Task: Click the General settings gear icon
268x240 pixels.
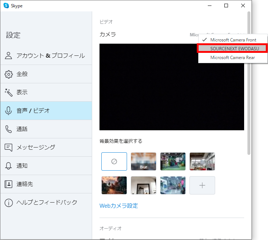Action: [8, 74]
